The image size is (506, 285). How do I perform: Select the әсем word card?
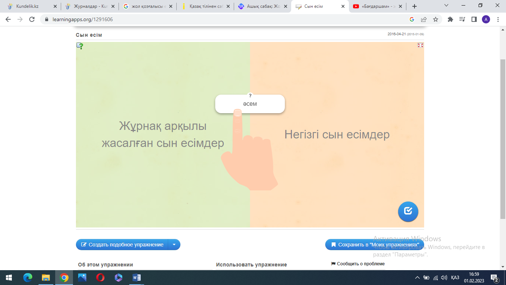[250, 104]
